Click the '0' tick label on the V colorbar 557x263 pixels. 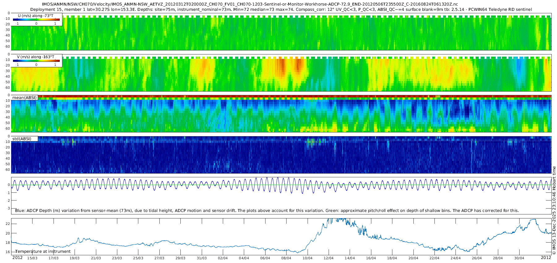pyautogui.click(x=36, y=65)
